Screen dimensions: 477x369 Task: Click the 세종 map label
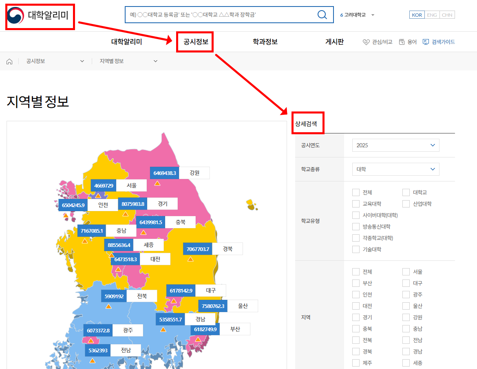[148, 245]
